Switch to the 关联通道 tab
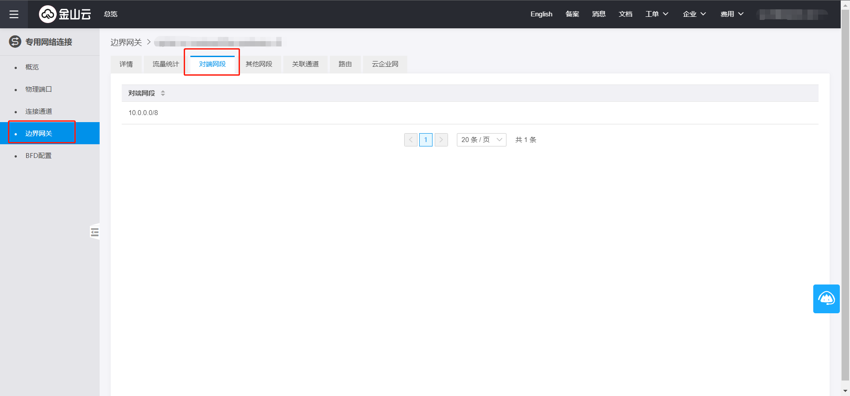Viewport: 850px width, 396px height. 305,64
